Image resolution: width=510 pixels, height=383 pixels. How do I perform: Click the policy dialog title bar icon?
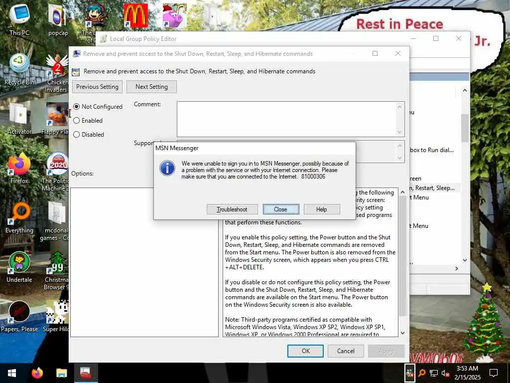tap(76, 54)
